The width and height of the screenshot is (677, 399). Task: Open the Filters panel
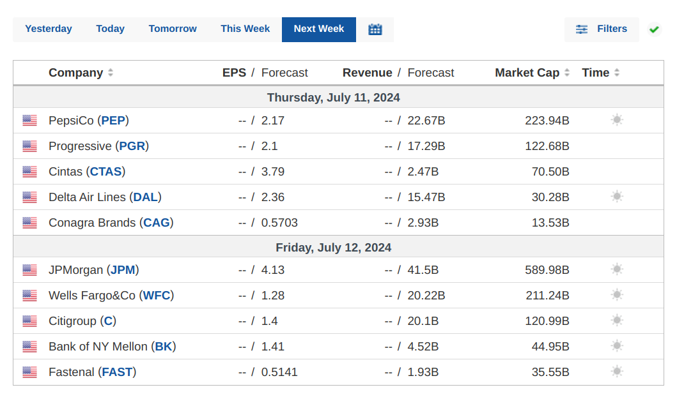pos(602,29)
